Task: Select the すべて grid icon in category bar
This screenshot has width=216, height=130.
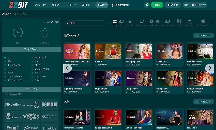Action: 115,22
